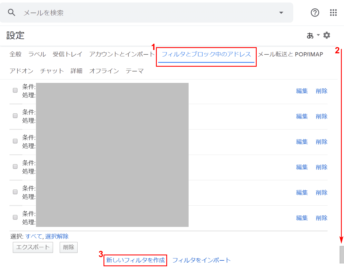Click the 選択解除 deselect link
The image size is (344, 271).
click(x=57, y=236)
